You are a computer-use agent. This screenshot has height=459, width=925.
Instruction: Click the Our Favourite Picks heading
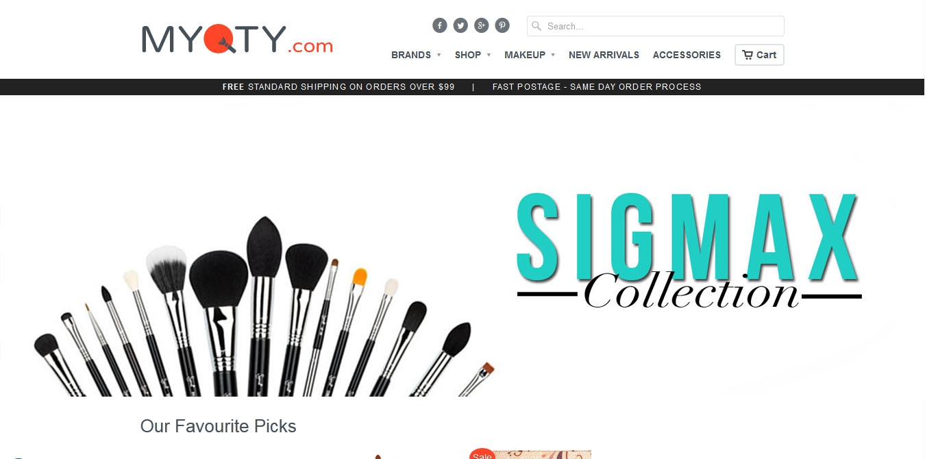click(x=218, y=426)
